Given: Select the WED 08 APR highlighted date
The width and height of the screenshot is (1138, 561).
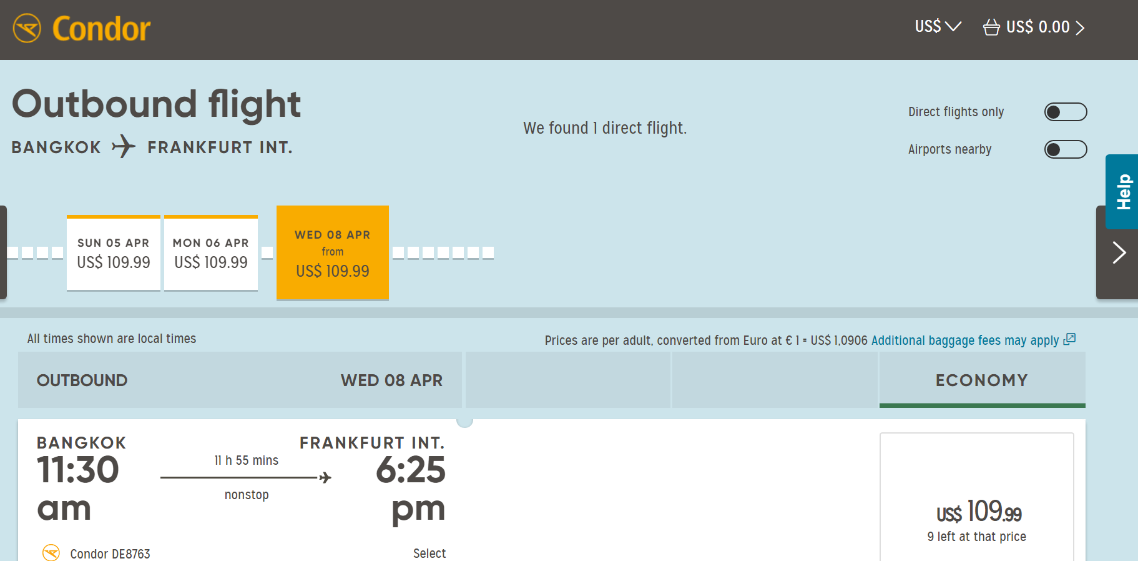Looking at the screenshot, I should [x=333, y=253].
